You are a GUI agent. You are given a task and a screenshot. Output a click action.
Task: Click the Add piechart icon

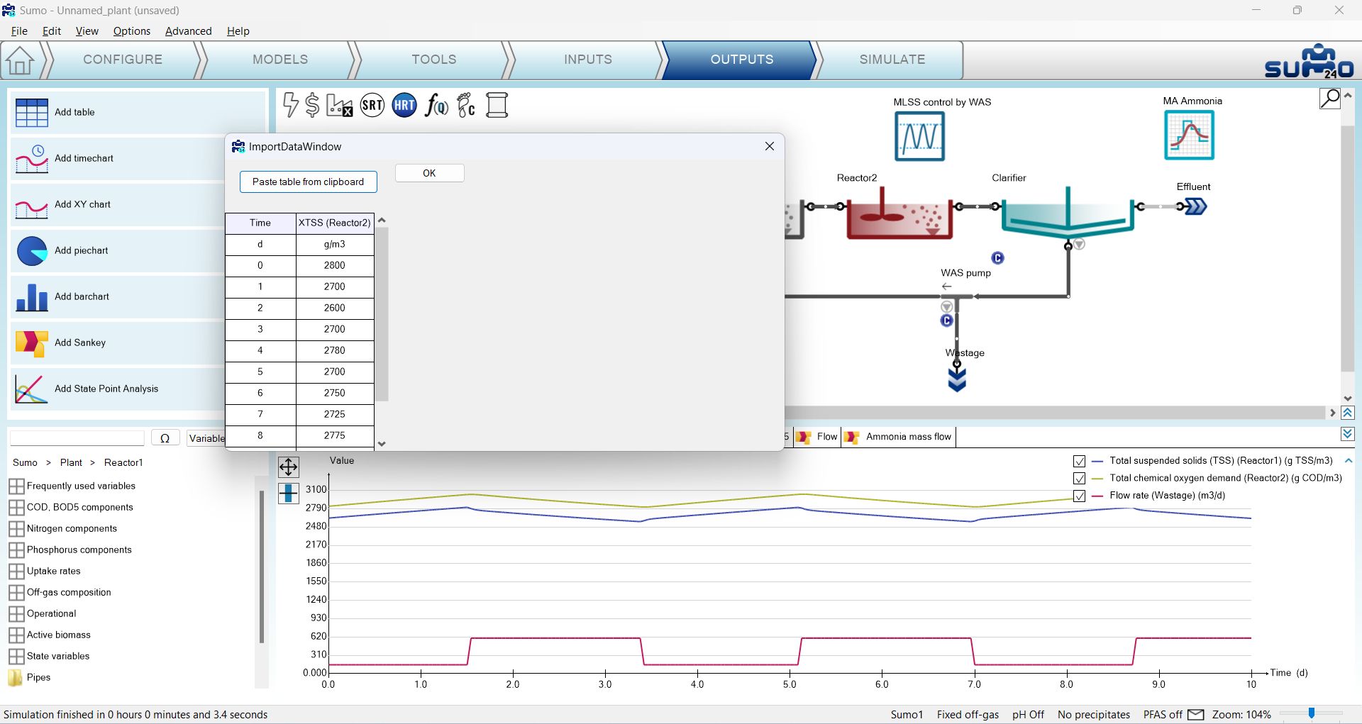pos(32,251)
